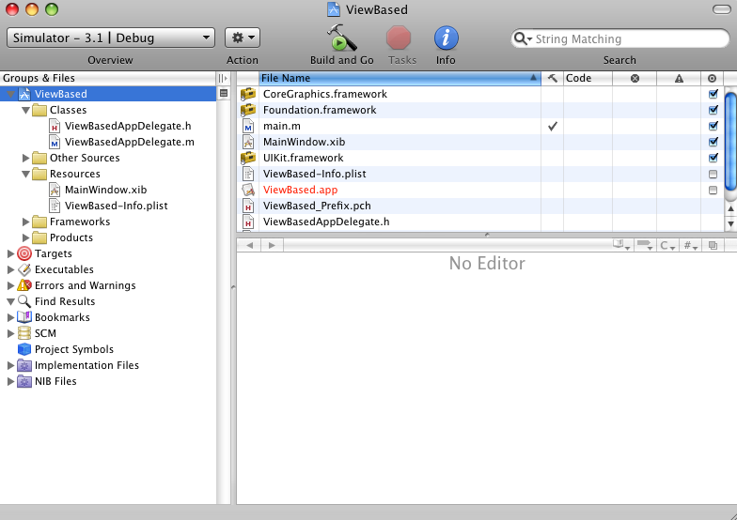Expand the Targets group
The image size is (737, 520).
(x=11, y=253)
